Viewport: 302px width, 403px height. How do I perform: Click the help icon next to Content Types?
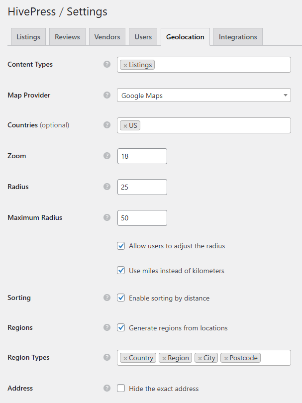tap(106, 65)
